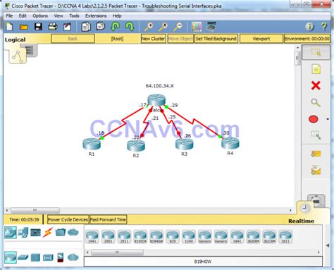Click the Viewport button
This screenshot has height=270, width=334.
click(x=261, y=39)
